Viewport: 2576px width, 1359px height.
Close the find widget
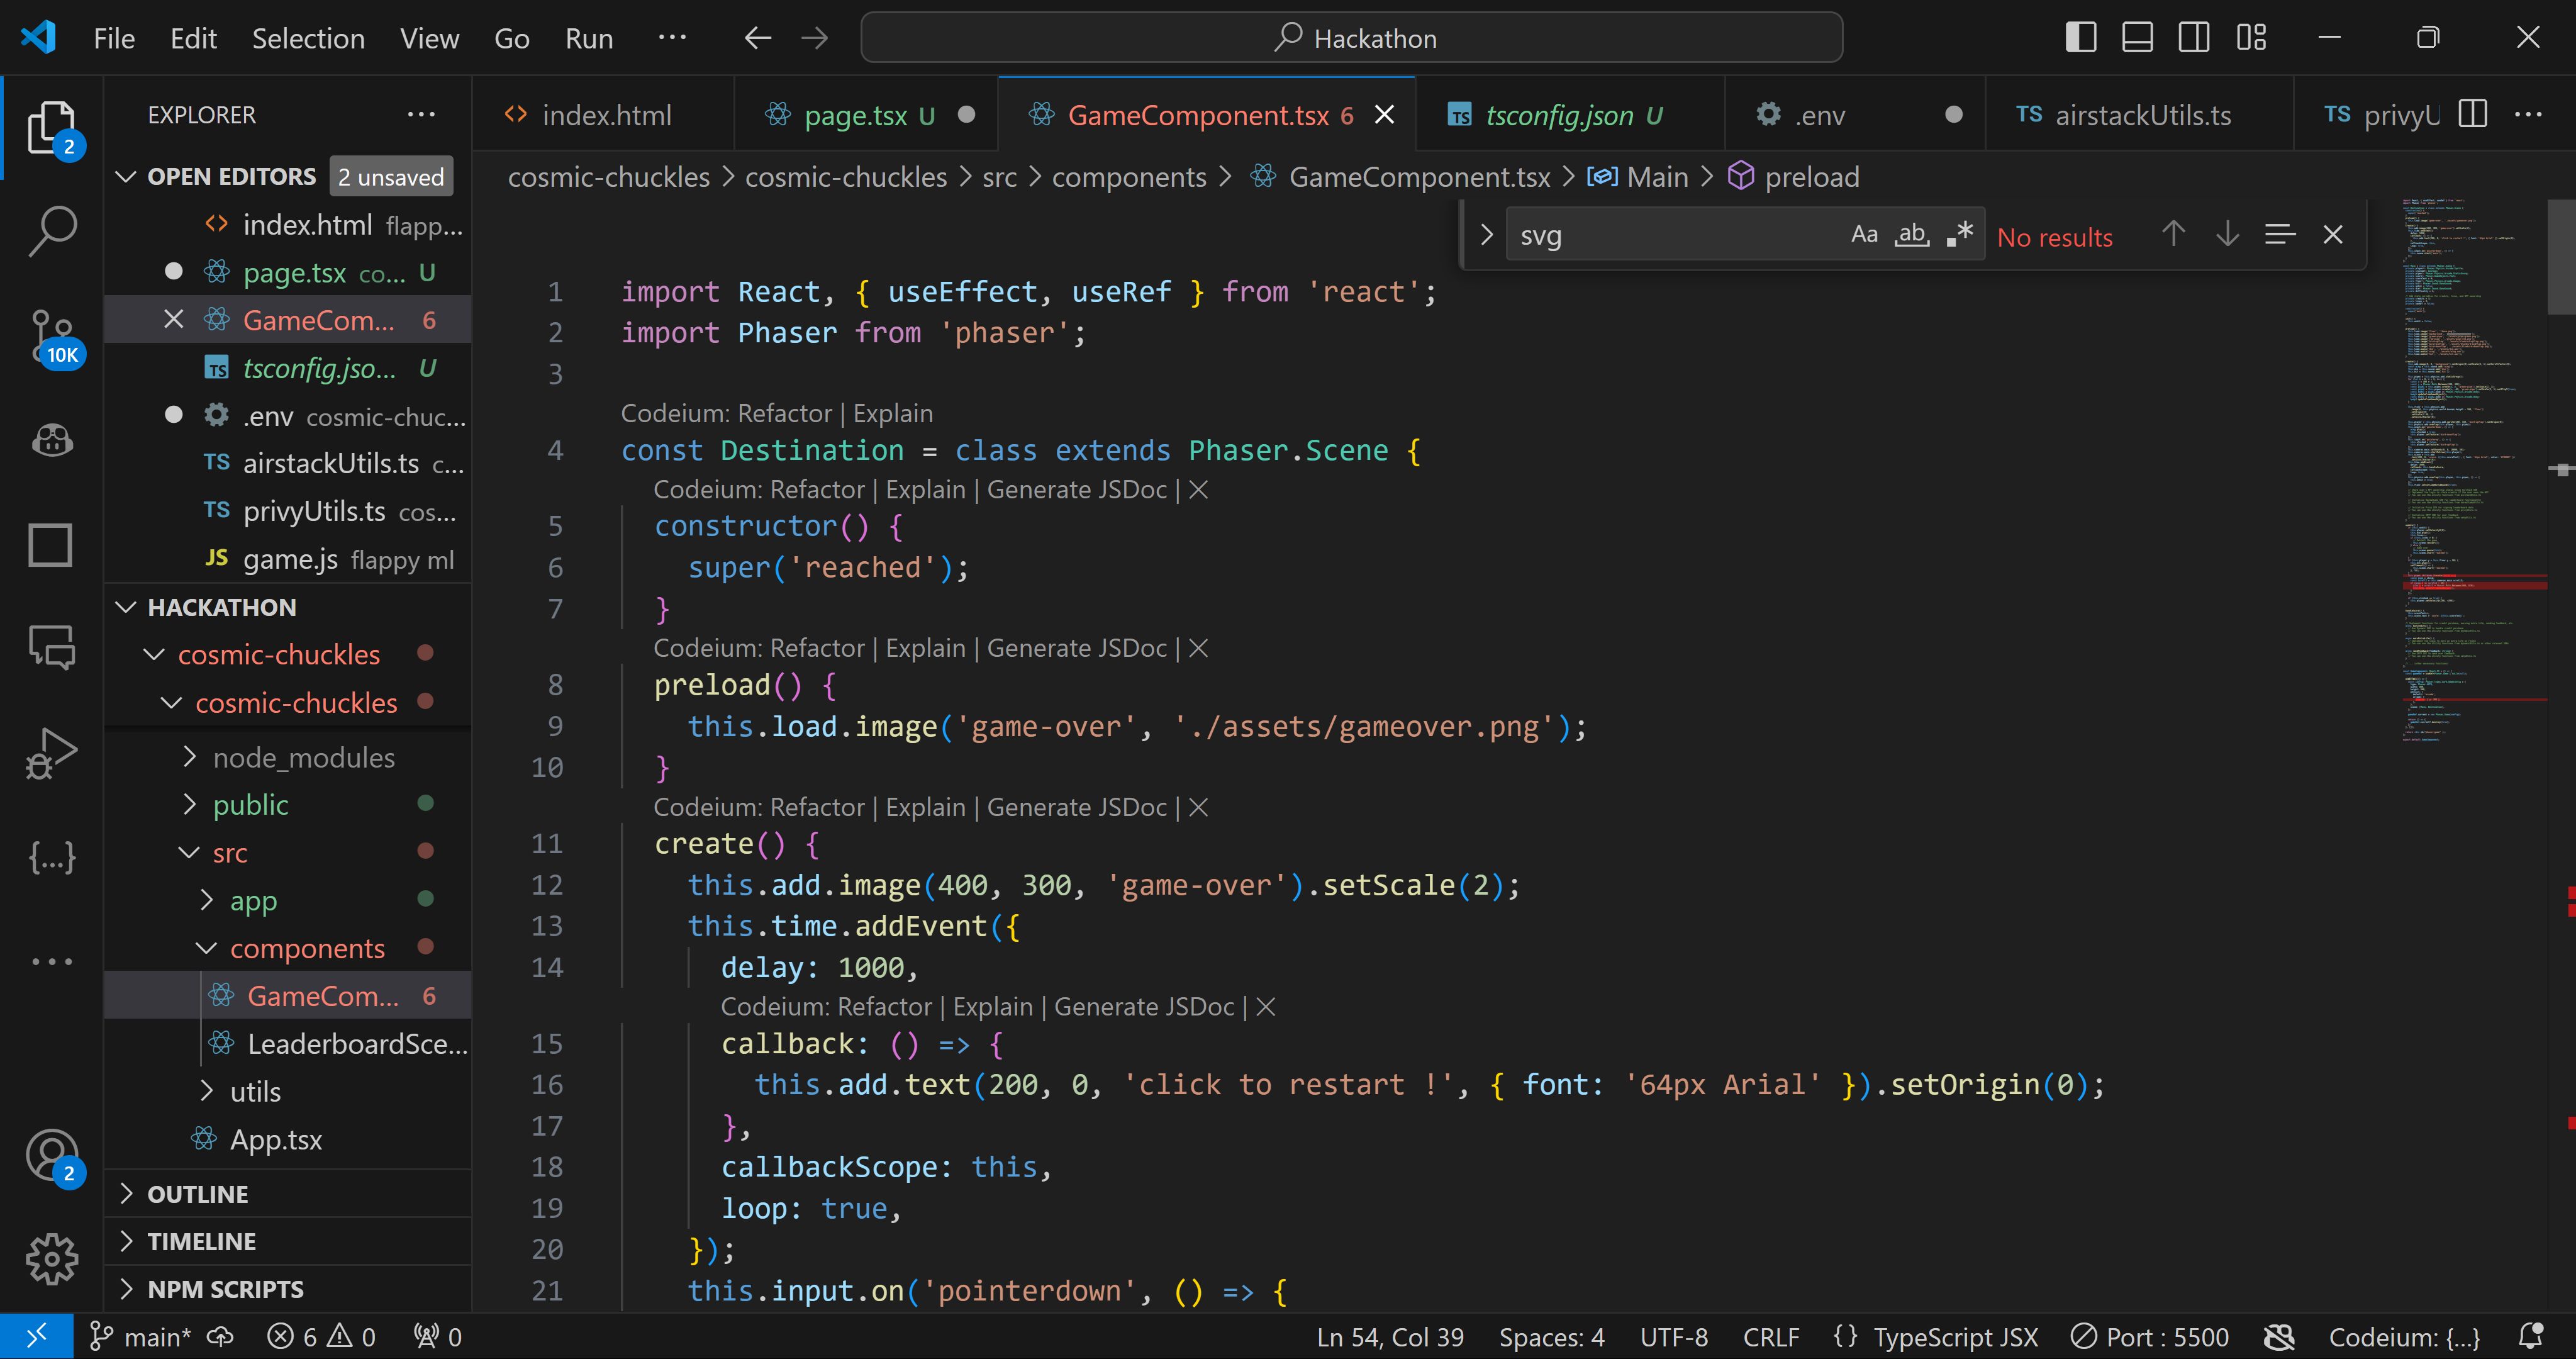tap(2333, 234)
